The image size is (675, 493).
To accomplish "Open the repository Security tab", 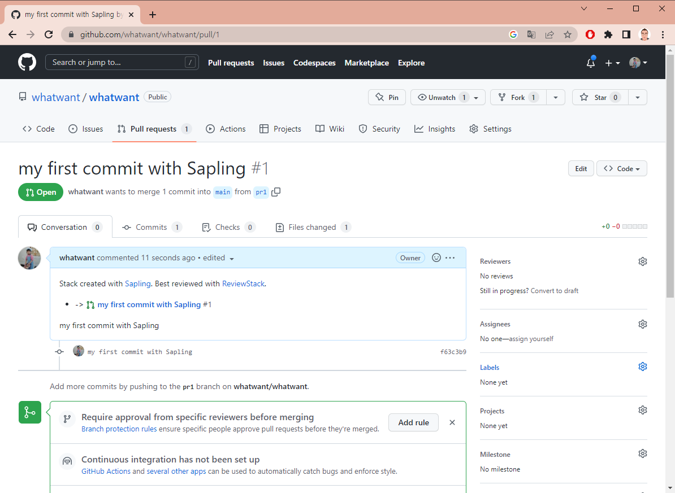I will (379, 129).
